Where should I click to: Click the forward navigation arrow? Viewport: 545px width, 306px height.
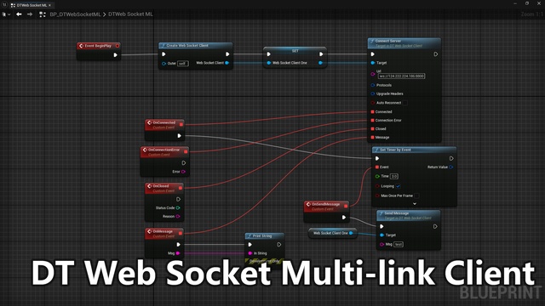[30, 14]
